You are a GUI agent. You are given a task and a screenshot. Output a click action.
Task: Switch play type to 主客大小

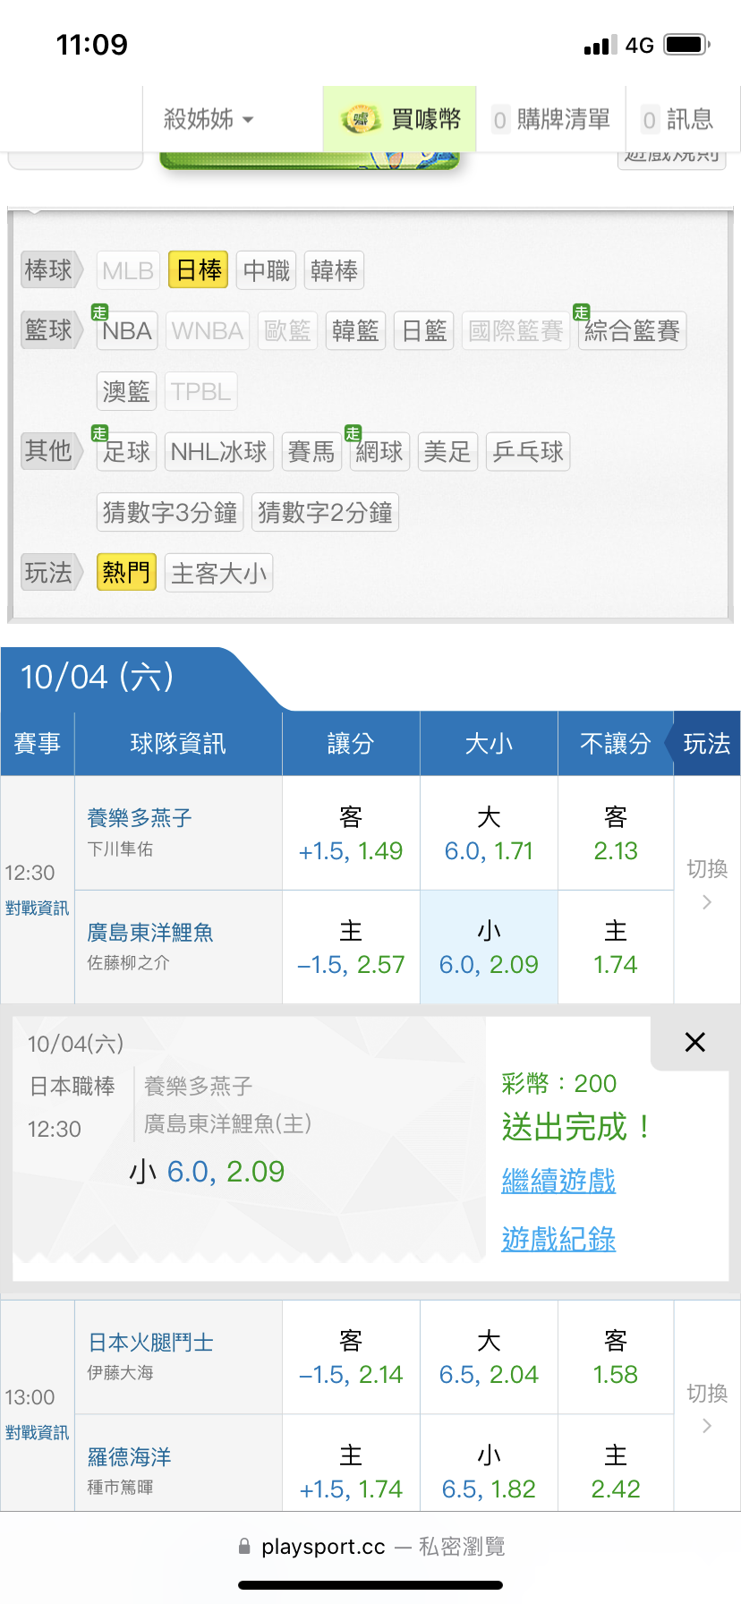tap(218, 573)
